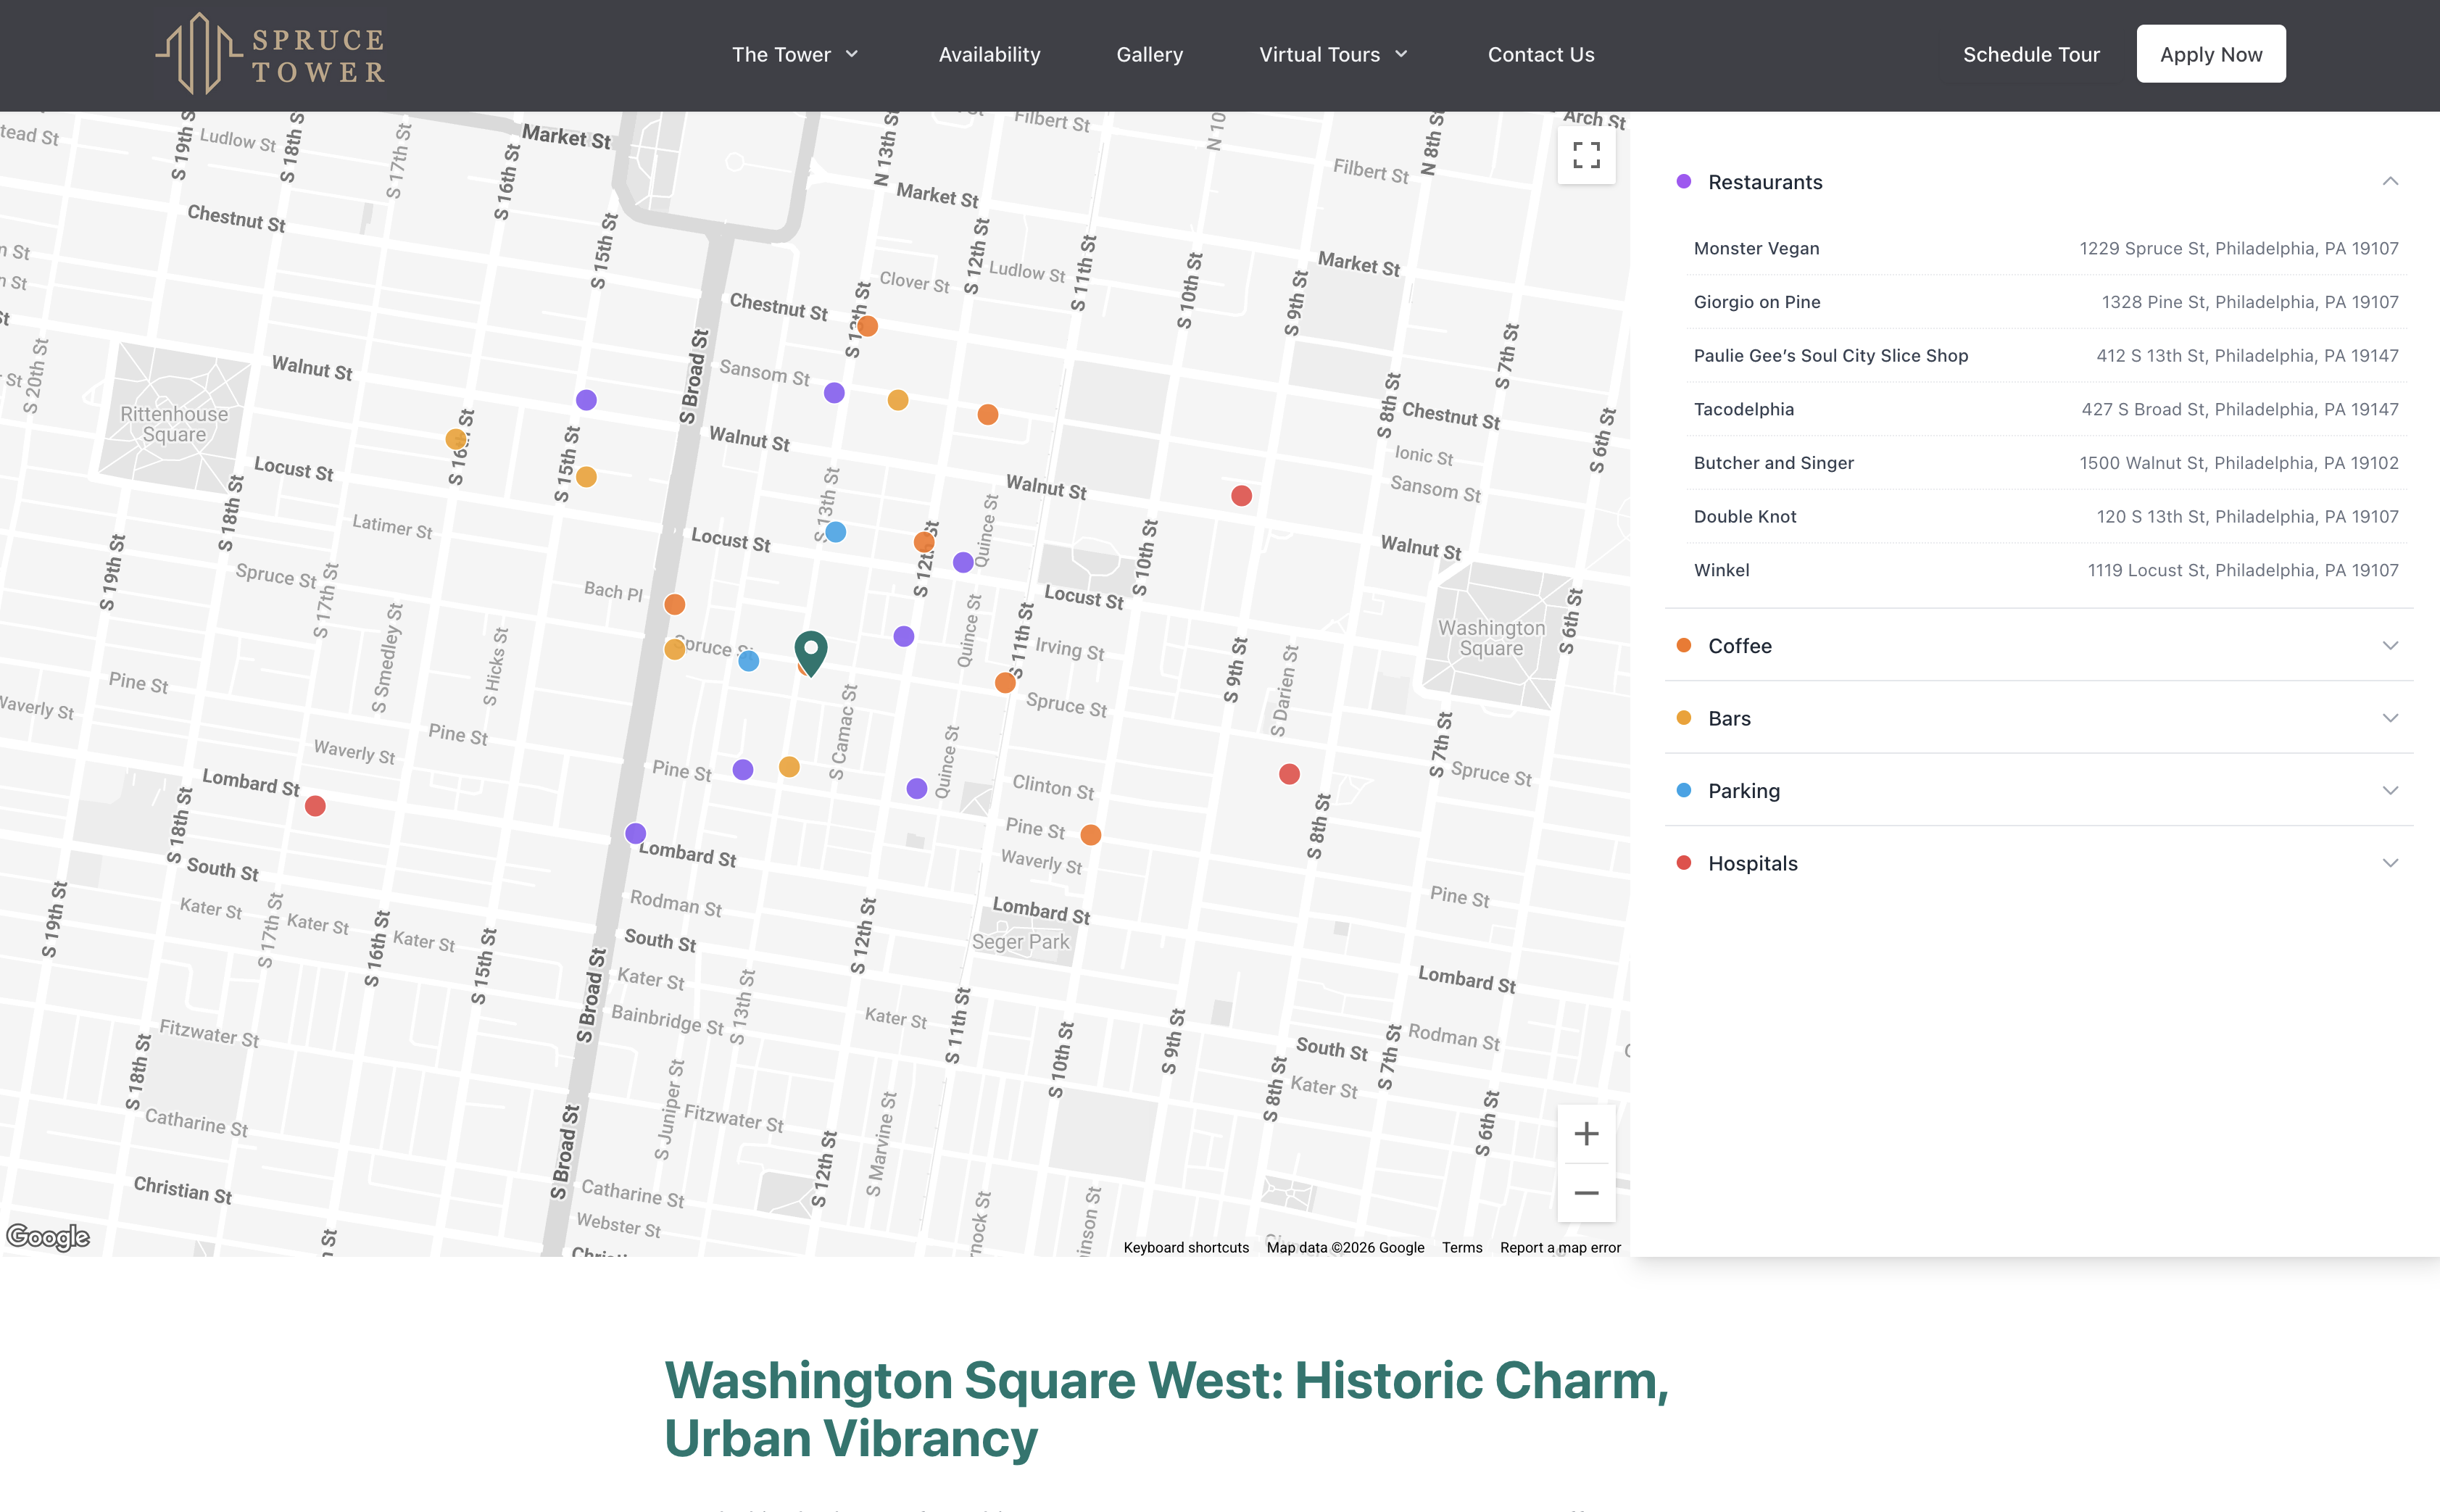Select red hospital marker on Walnut St
The height and width of the screenshot is (1512, 2440).
point(1241,496)
